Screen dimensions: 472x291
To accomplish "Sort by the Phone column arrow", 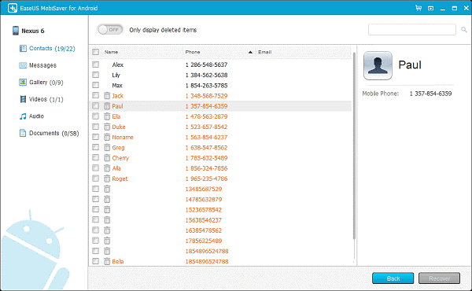I will [x=250, y=52].
